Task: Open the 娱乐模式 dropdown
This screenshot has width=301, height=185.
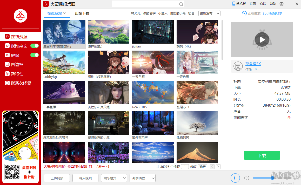Action: point(114,178)
